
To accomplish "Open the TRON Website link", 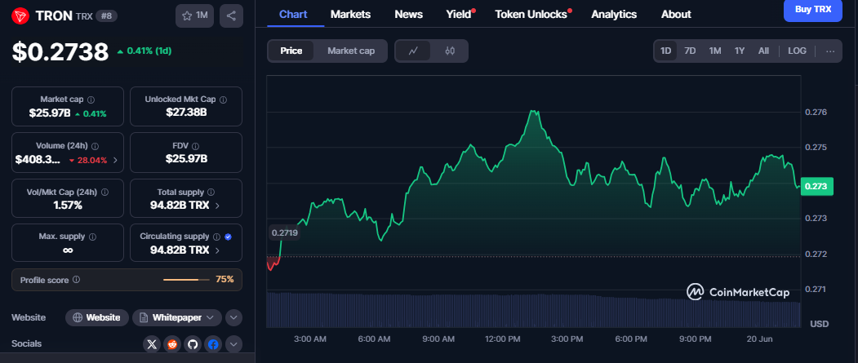I will pyautogui.click(x=97, y=317).
